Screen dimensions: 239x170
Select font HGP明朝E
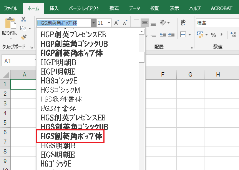pos(58,72)
